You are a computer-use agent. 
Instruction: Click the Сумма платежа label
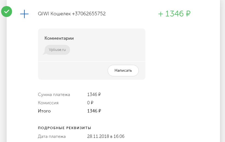(x=54, y=94)
